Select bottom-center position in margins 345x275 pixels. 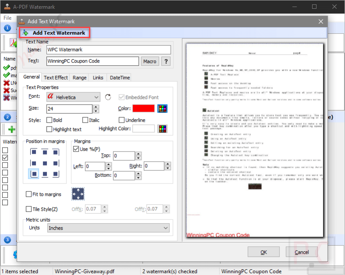(45, 174)
